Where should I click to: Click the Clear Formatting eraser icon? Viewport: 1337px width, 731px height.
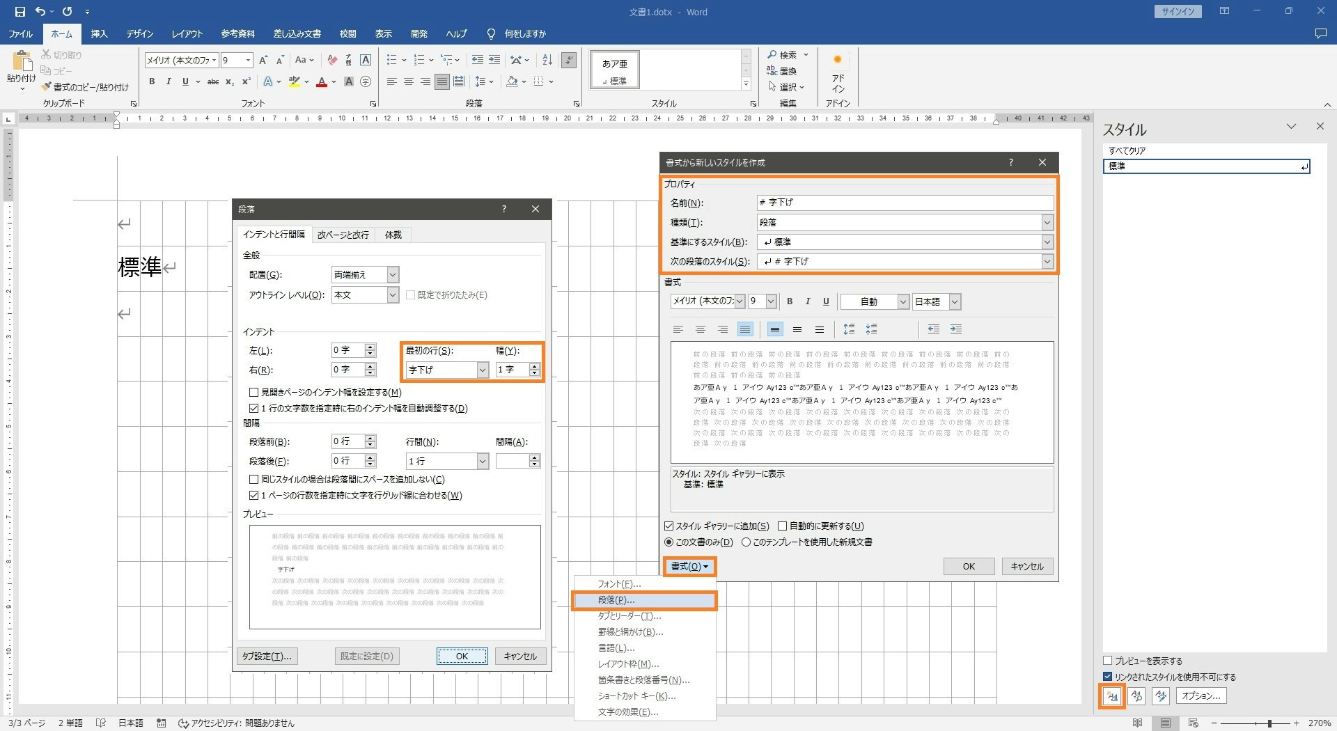click(x=332, y=60)
